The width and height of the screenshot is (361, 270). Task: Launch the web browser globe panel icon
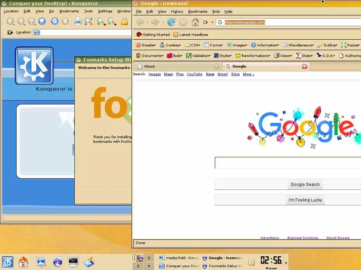point(57,262)
